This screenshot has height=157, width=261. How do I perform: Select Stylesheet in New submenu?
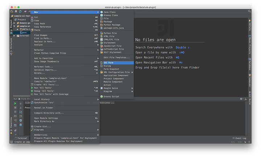pos(117,43)
